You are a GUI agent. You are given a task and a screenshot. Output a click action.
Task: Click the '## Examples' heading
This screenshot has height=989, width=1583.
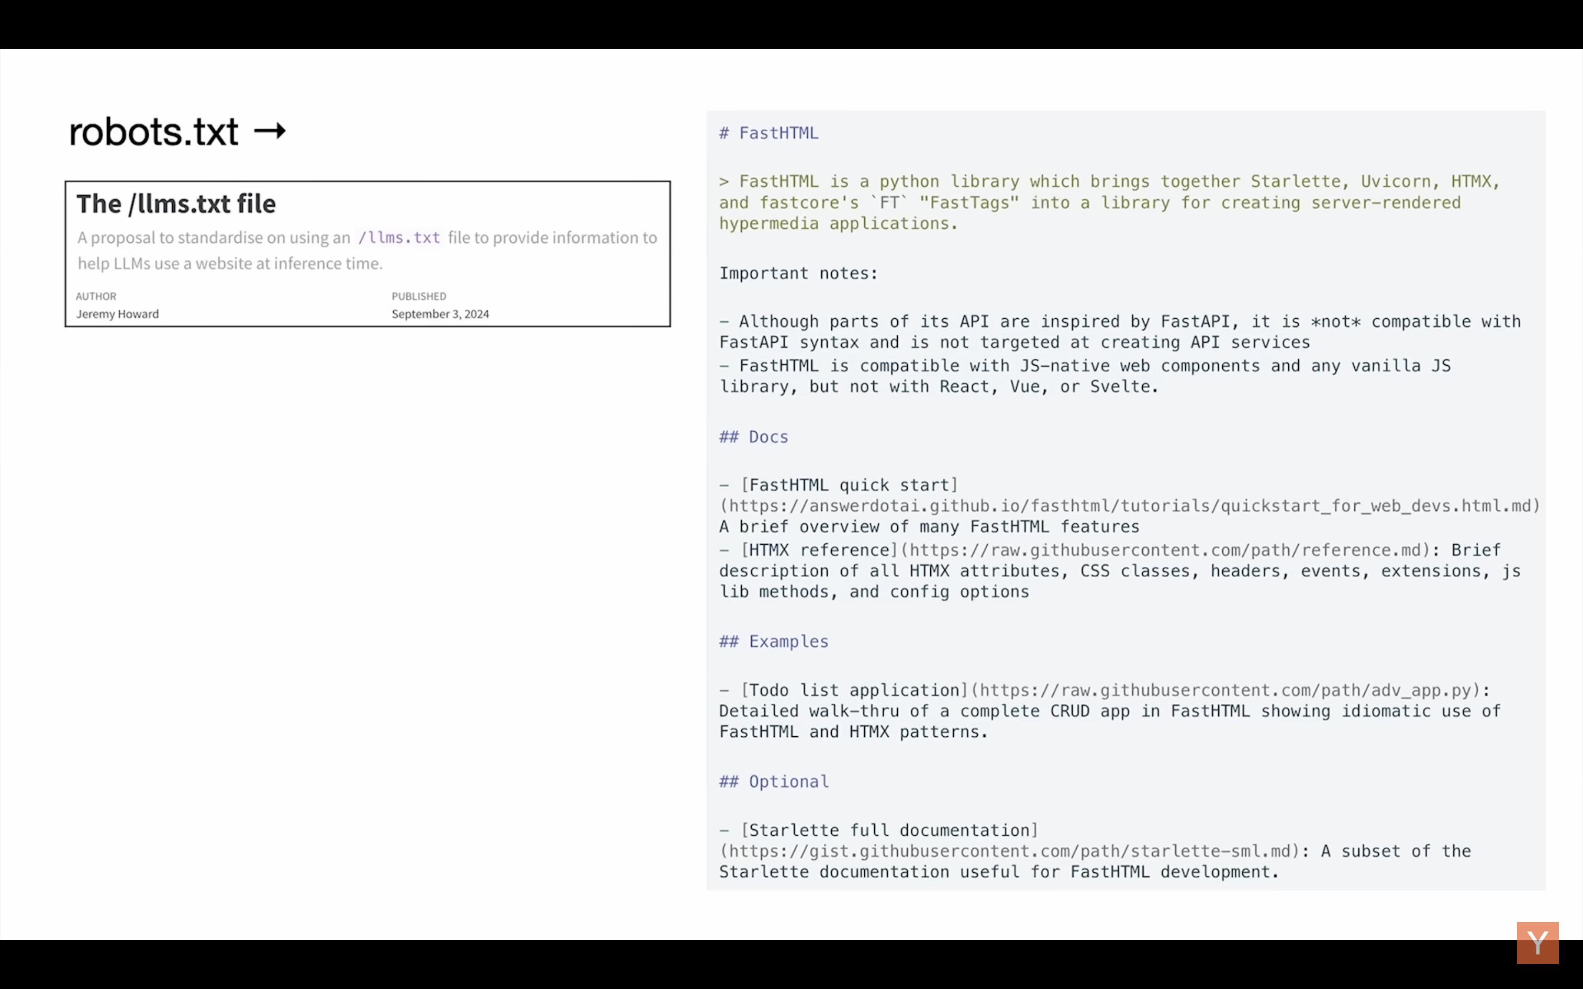(774, 641)
